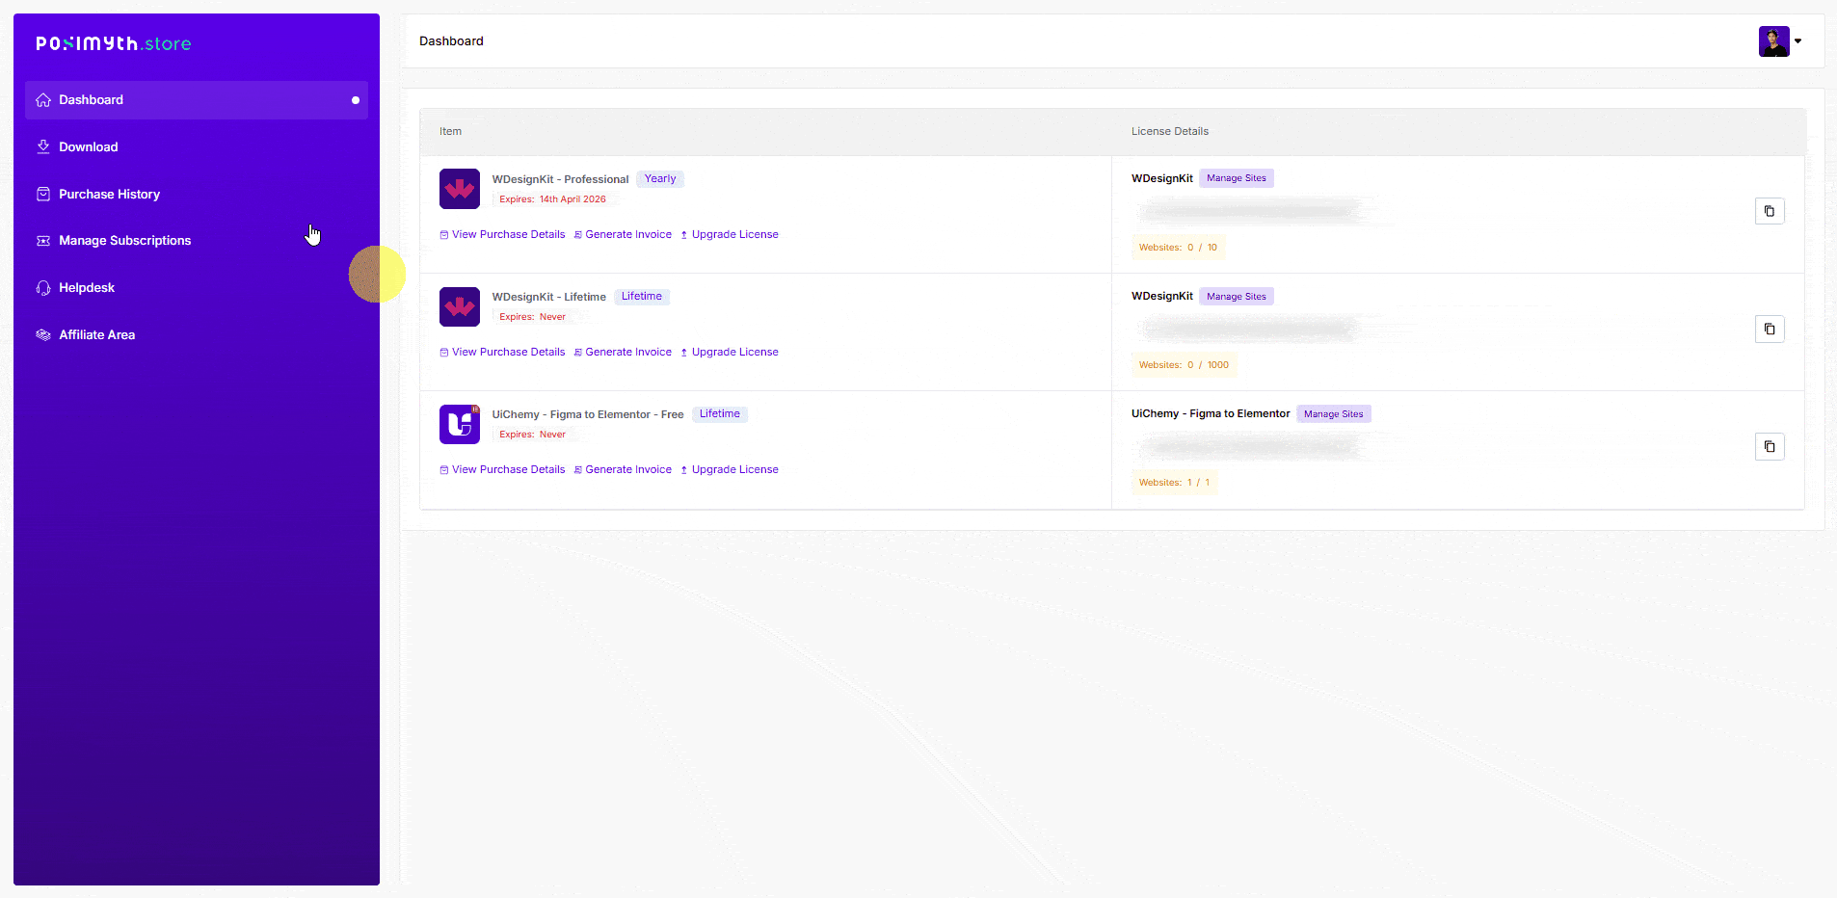Click Manage Sites for UiChemy license
This screenshot has height=898, width=1837.
pos(1334,414)
